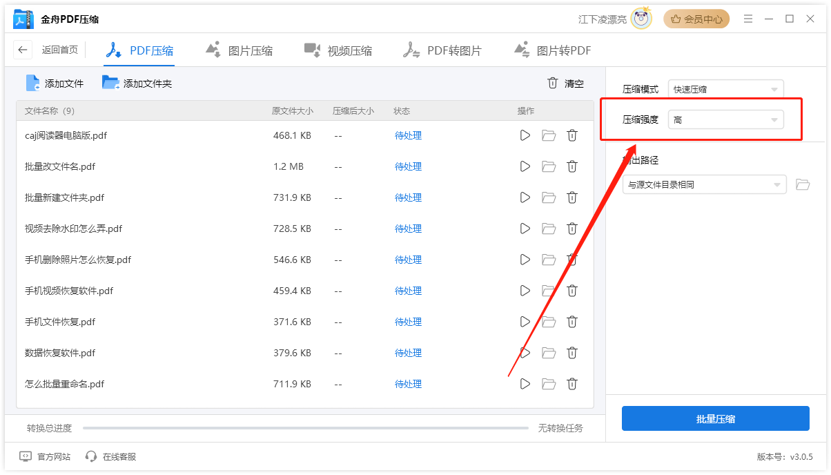
Task: Click the 清空 trash icon to clear list
Action: [552, 83]
